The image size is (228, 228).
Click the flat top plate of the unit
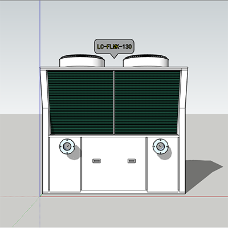click(114, 68)
